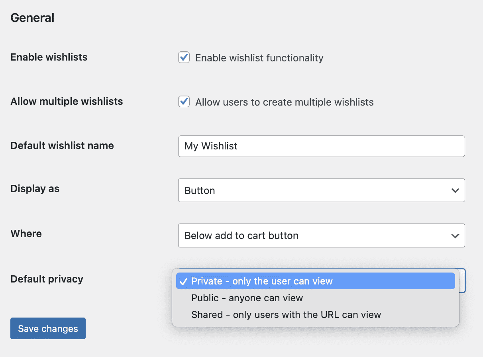483x357 pixels.
Task: Click the Default privacy label
Action: click(47, 279)
